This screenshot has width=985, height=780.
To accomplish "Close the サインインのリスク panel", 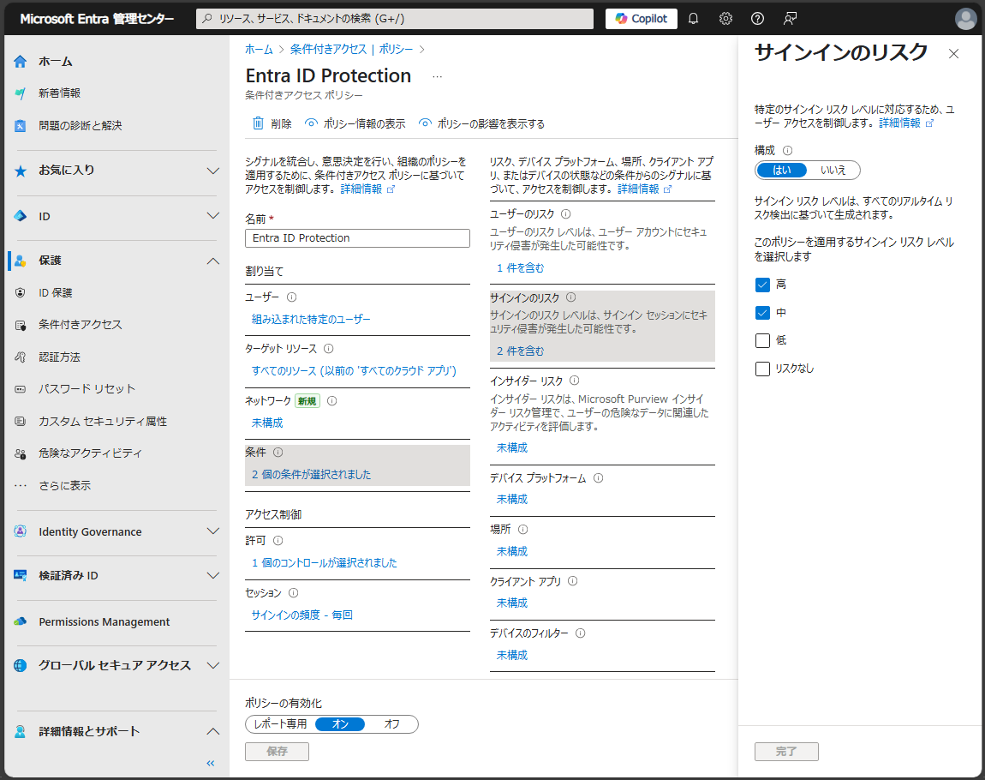I will point(953,54).
